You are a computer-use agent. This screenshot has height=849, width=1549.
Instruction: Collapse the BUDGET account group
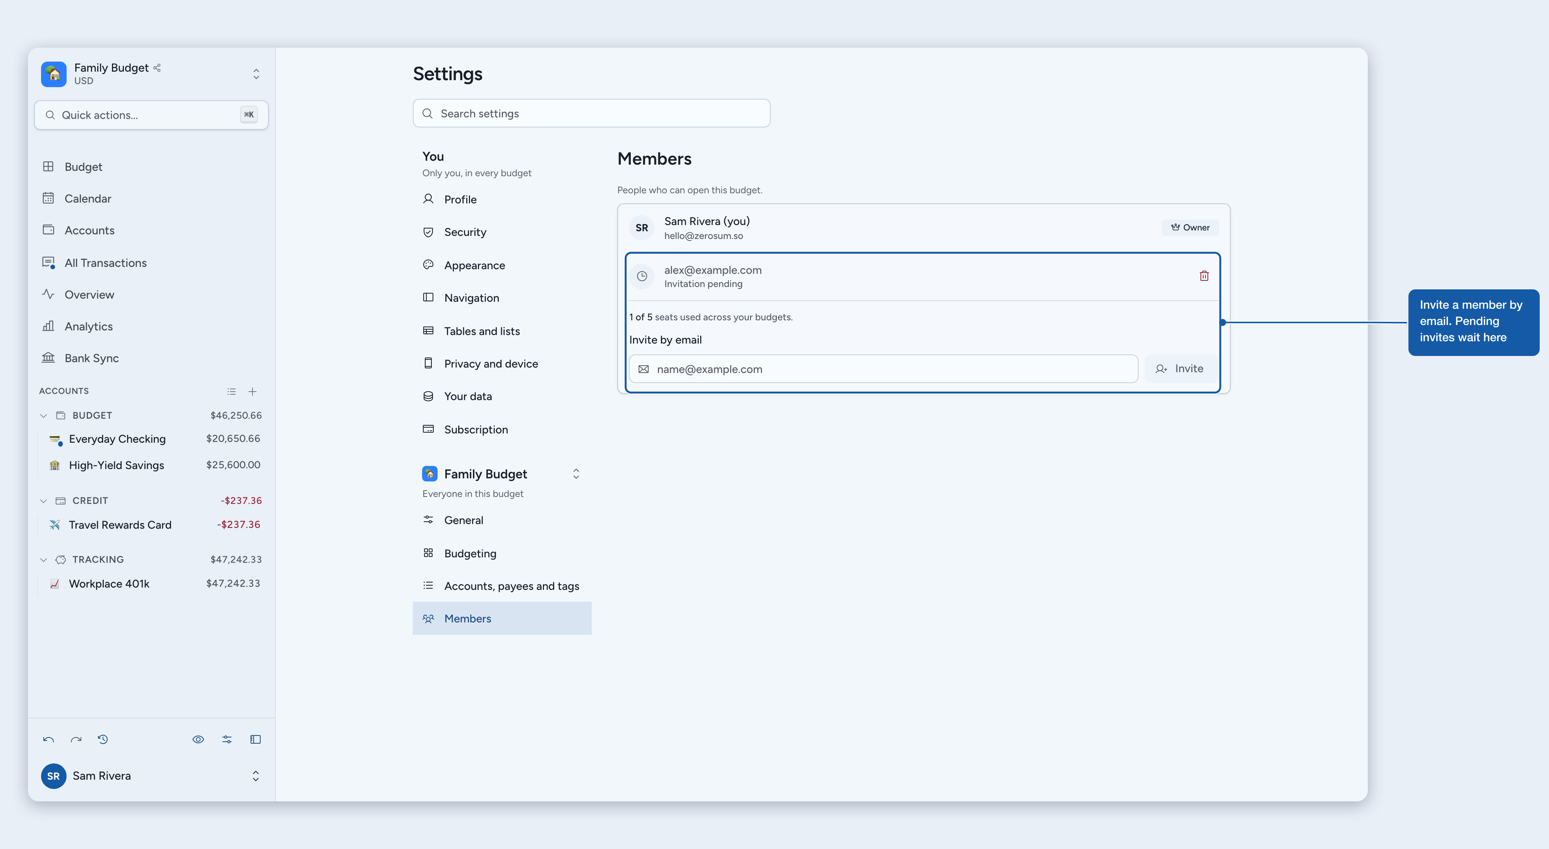pyautogui.click(x=43, y=416)
